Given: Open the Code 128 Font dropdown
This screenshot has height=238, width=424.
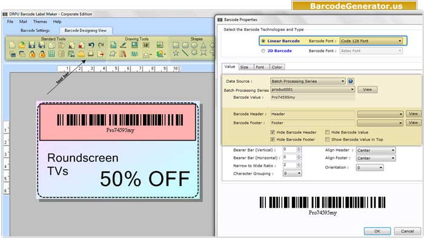Looking at the screenshot, I should click(371, 41).
